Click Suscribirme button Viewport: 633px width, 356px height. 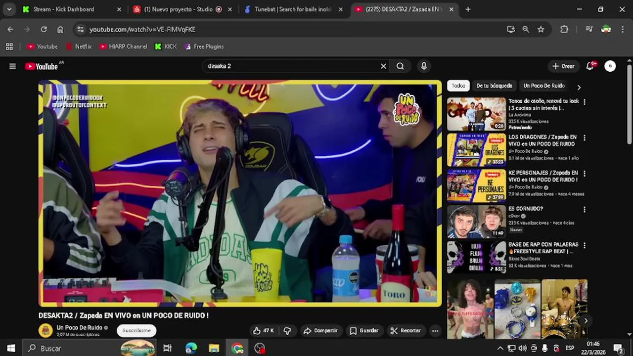(136, 331)
